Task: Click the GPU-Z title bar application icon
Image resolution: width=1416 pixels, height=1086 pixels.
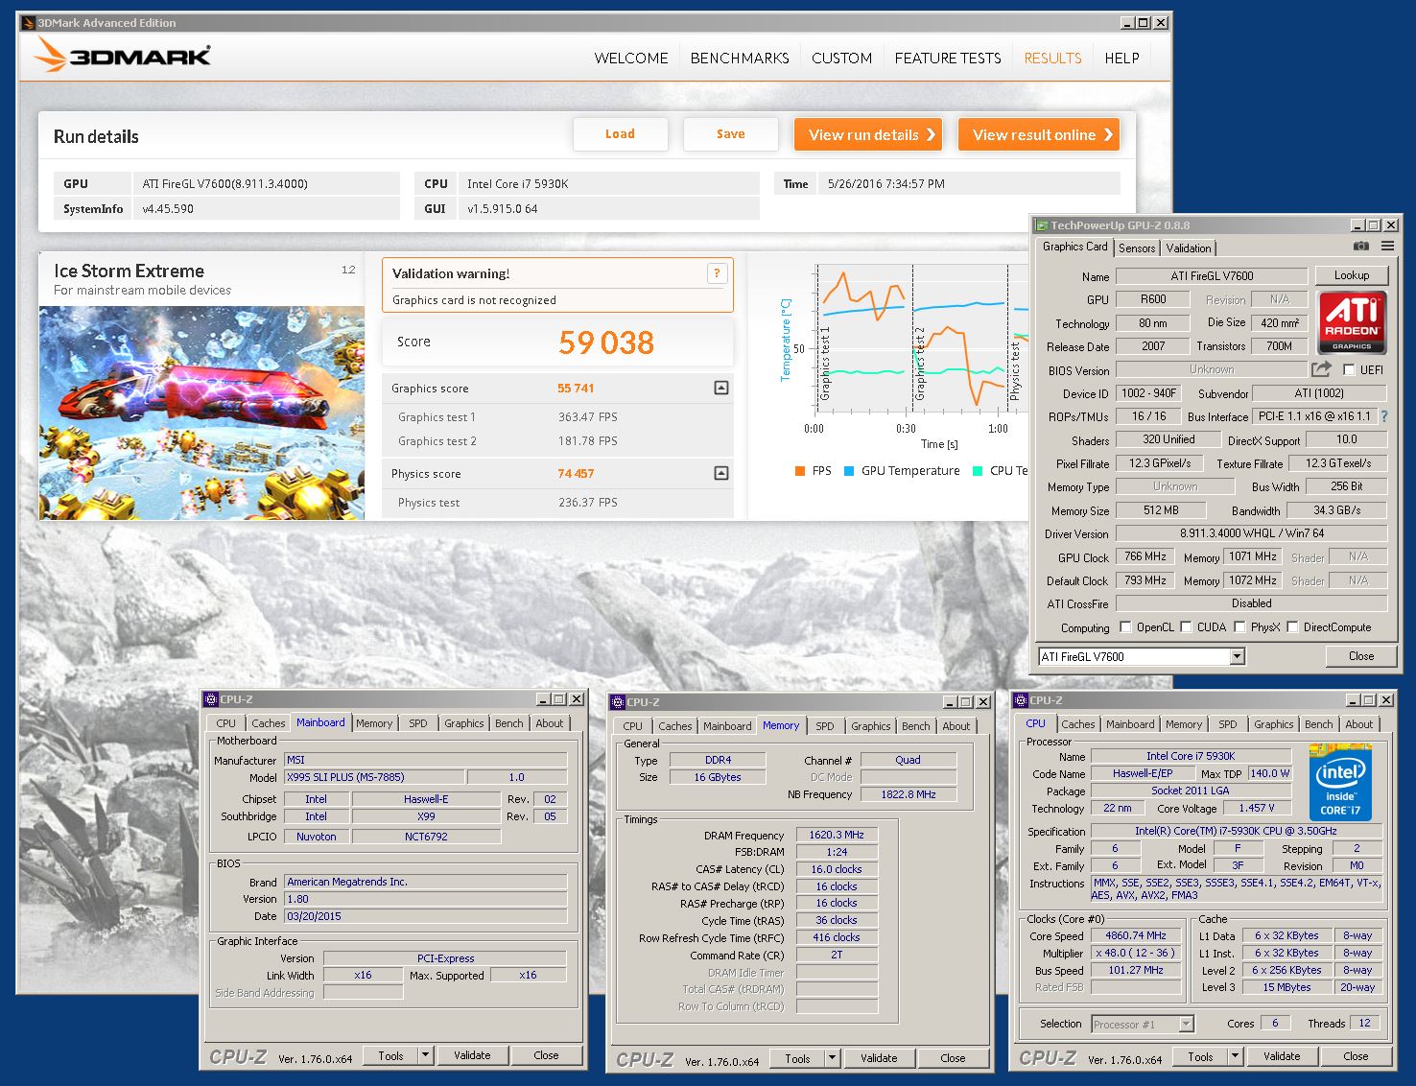Action: [x=1041, y=225]
